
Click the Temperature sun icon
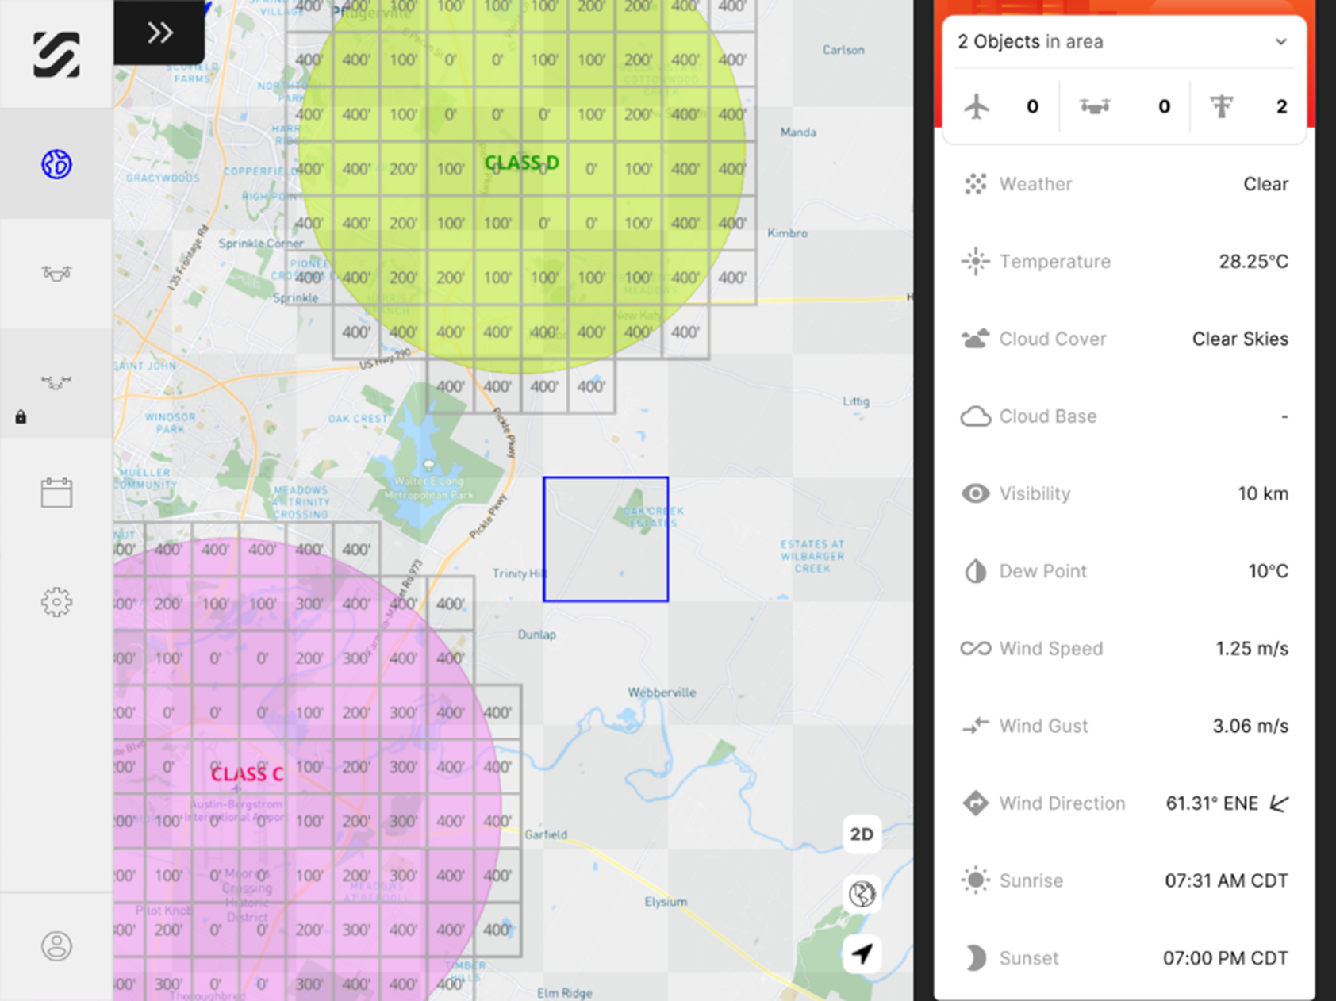976,262
